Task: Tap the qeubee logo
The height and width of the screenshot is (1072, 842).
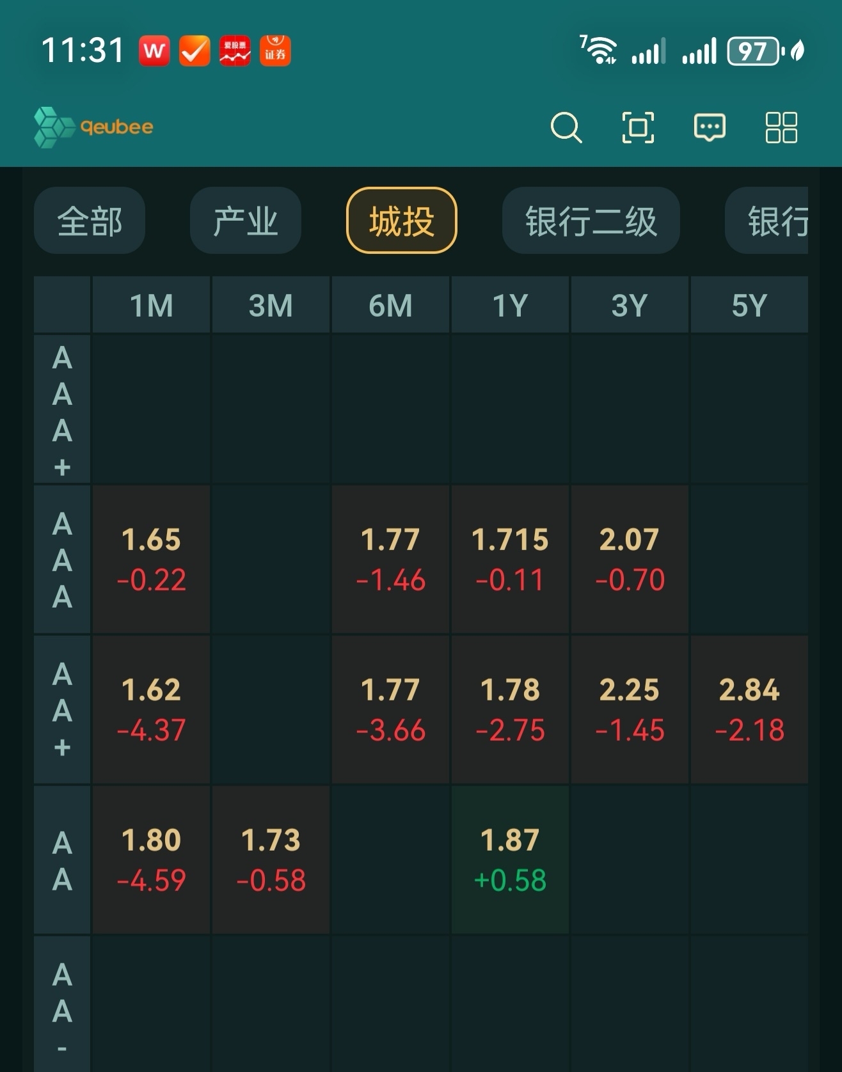Action: pyautogui.click(x=94, y=127)
